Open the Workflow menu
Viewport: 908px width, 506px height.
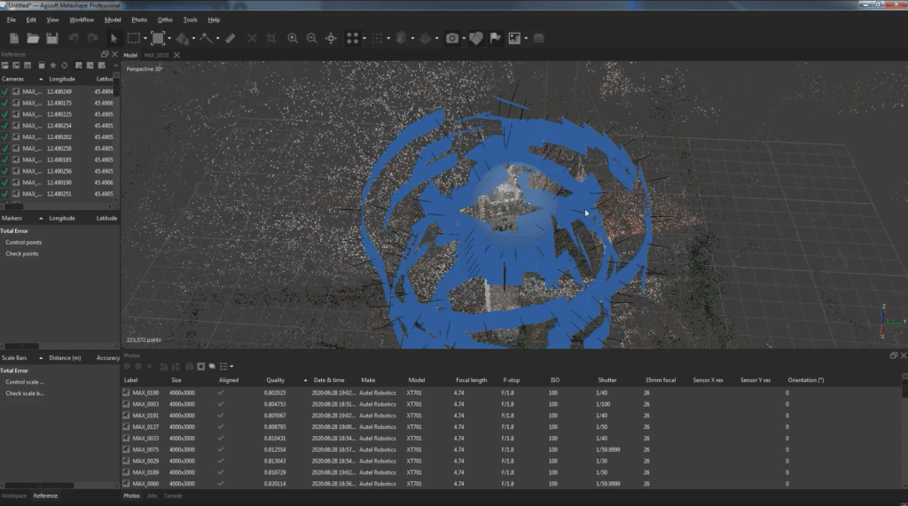(x=82, y=19)
